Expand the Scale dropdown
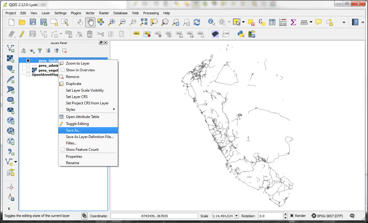 click(x=237, y=216)
